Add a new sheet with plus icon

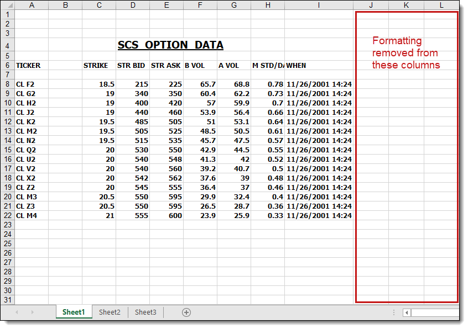[x=186, y=312]
